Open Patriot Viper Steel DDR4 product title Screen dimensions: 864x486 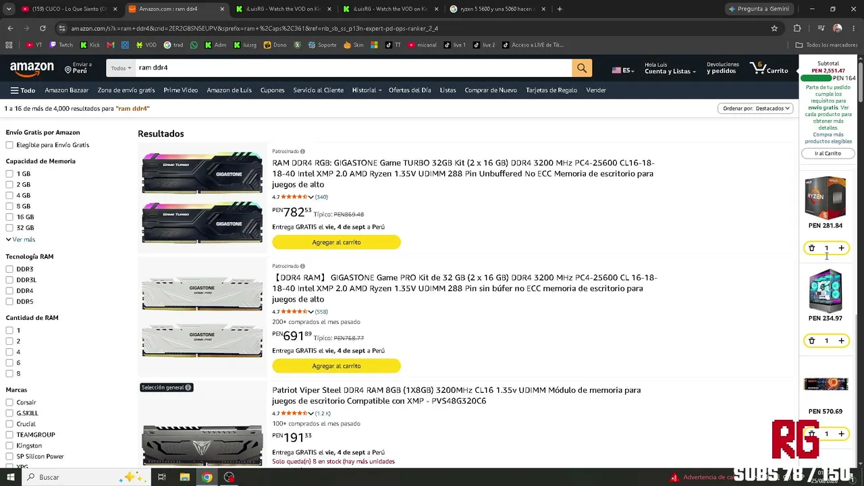[456, 396]
